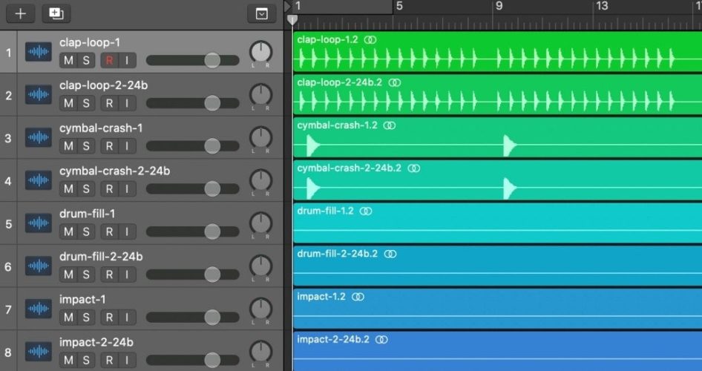The height and width of the screenshot is (371, 702).
Task: Select the clap-loop-1 track name
Action: 90,42
